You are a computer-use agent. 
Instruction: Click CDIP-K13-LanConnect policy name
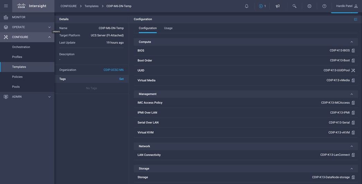tap(335, 155)
